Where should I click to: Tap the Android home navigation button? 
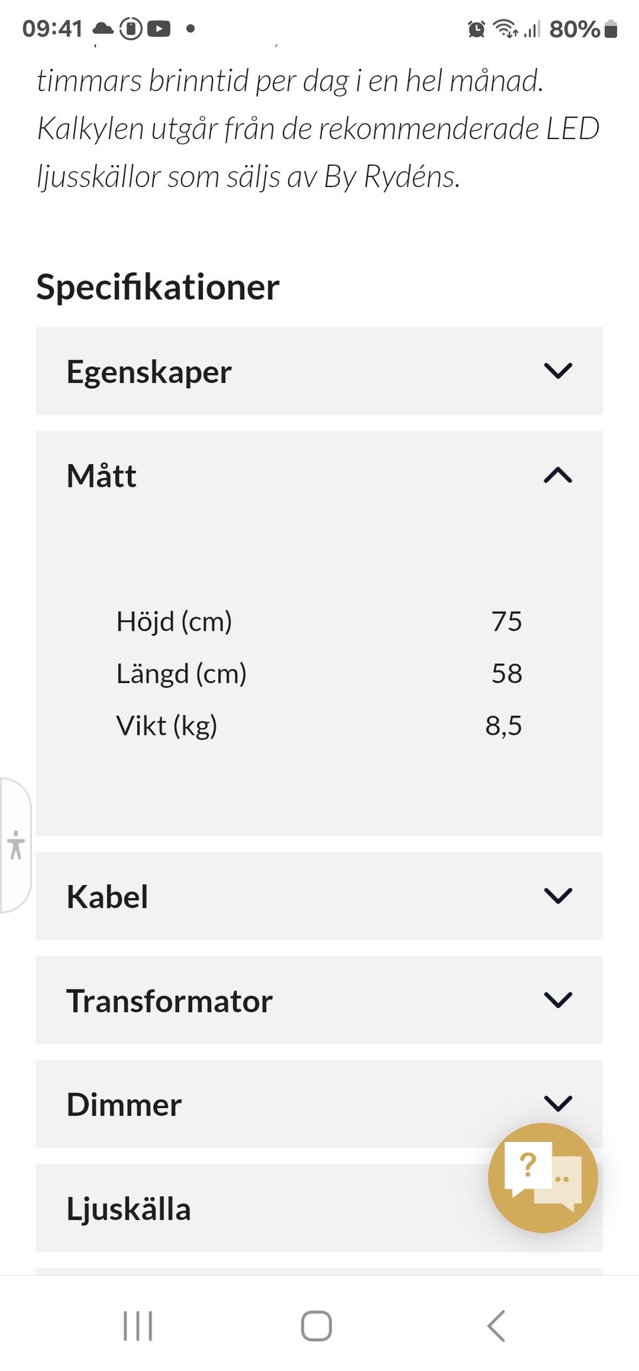tap(316, 1325)
